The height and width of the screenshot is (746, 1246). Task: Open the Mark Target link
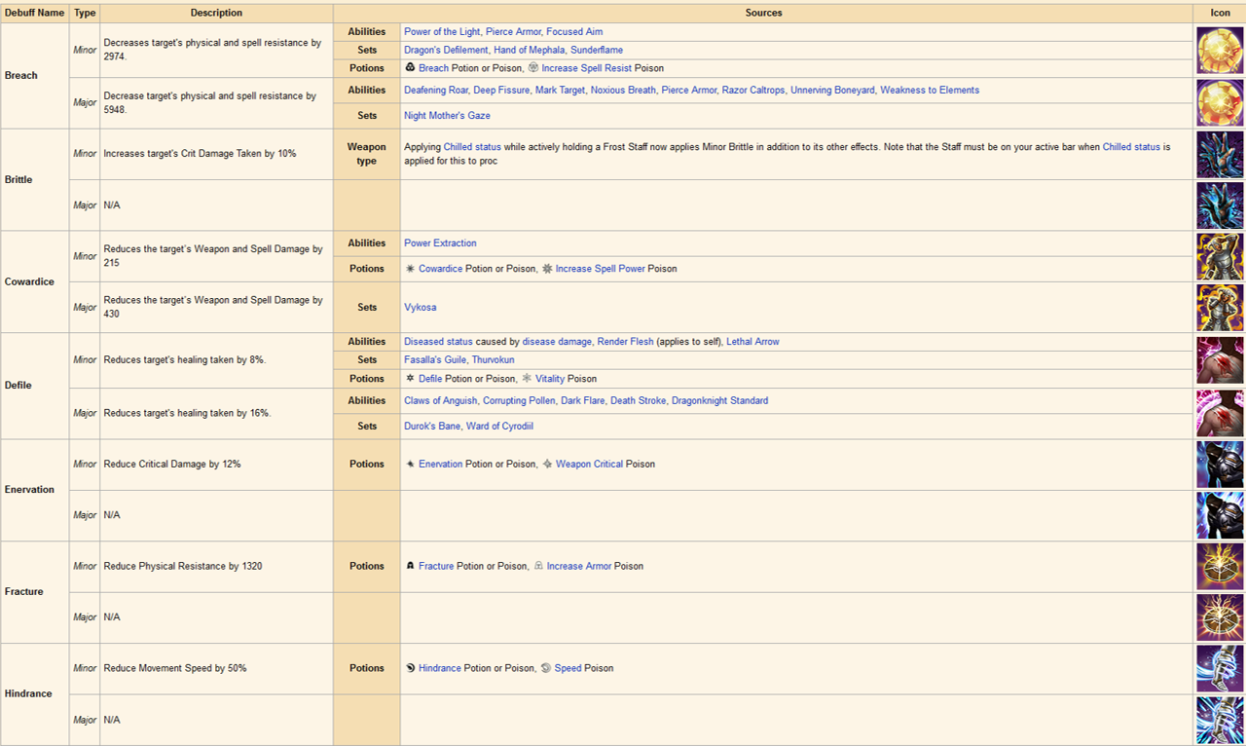tap(561, 90)
